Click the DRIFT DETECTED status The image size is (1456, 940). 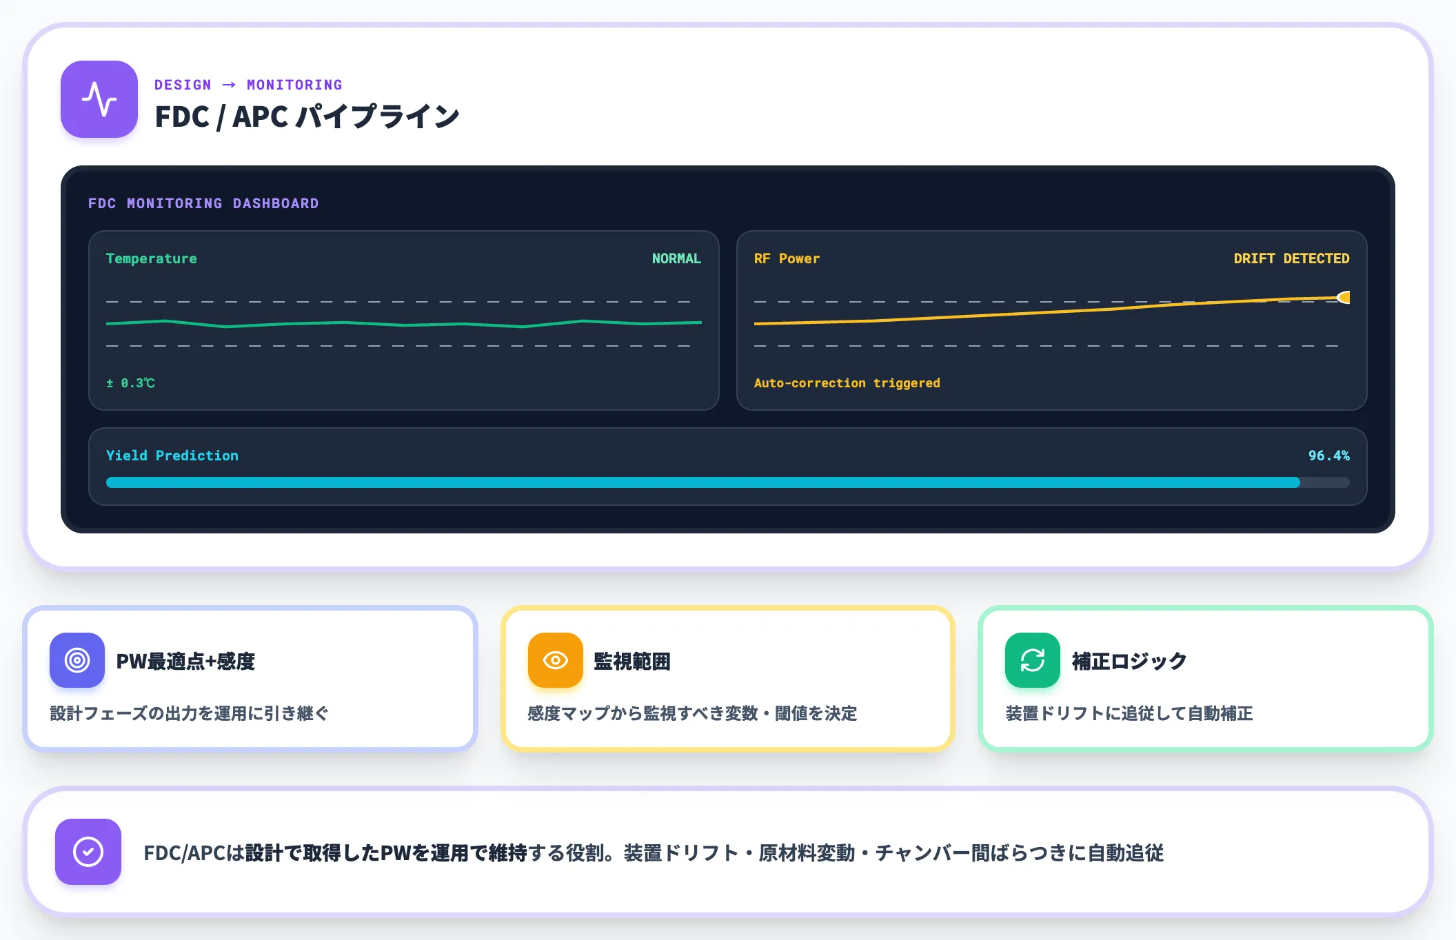click(1291, 258)
